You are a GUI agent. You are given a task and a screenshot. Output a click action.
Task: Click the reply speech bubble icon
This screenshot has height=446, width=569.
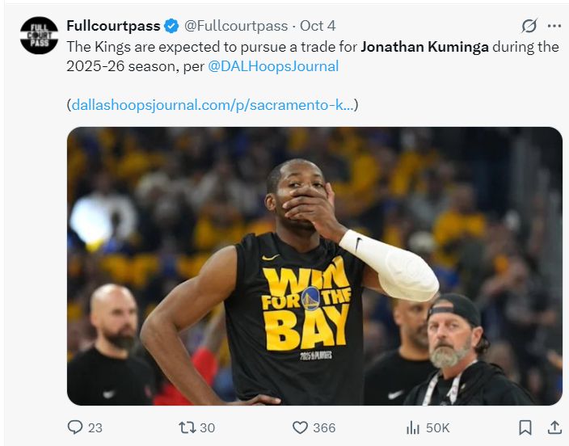pos(75,427)
